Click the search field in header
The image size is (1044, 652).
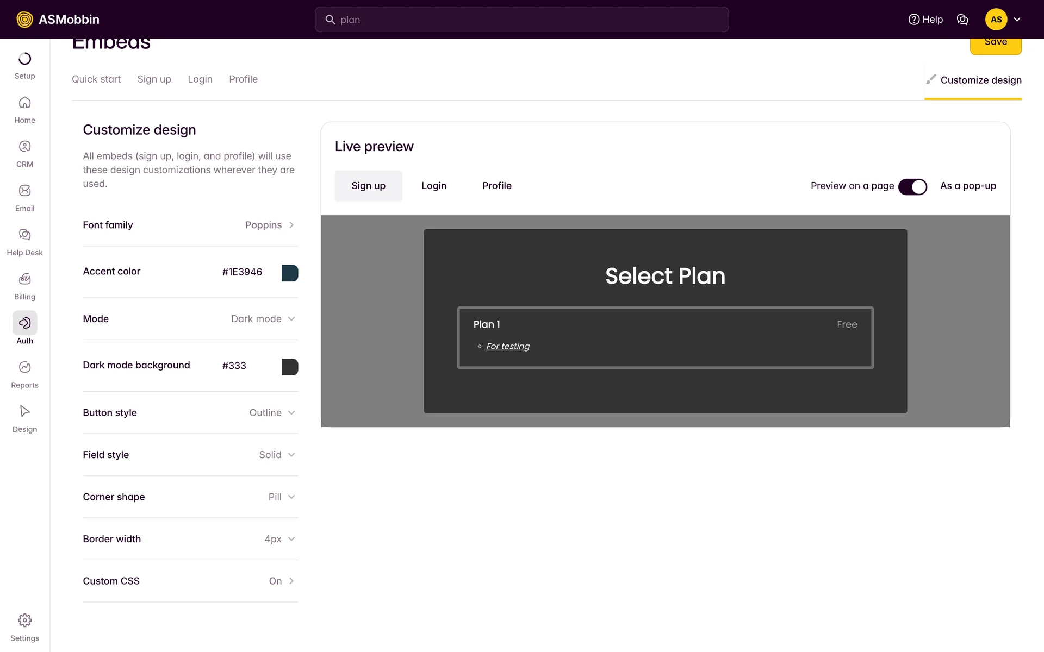[x=521, y=20]
